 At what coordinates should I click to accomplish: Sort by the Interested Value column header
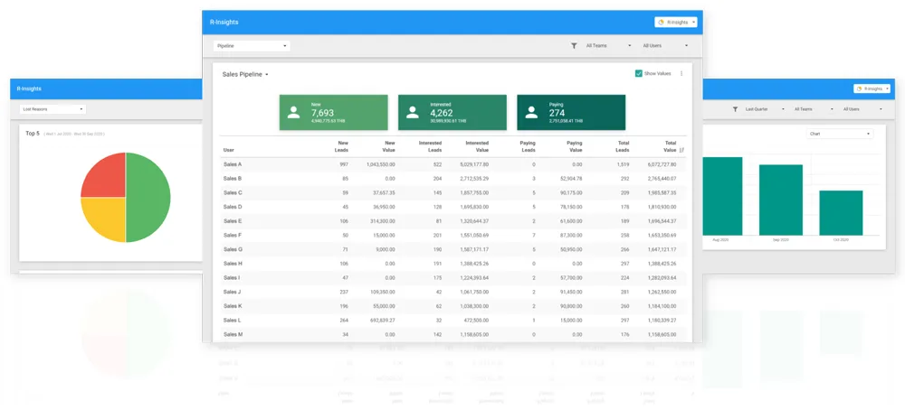click(477, 147)
